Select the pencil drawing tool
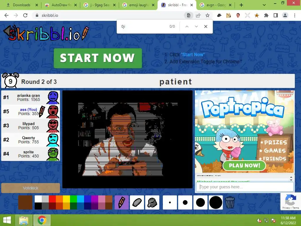301x226 pixels. pyautogui.click(x=121, y=202)
